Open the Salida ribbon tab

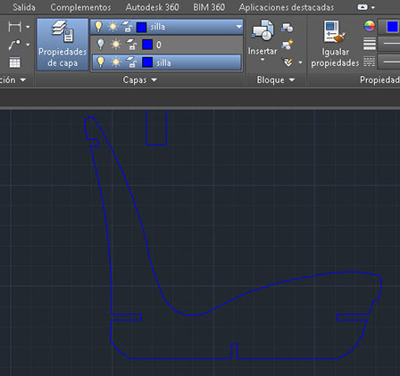coord(24,7)
